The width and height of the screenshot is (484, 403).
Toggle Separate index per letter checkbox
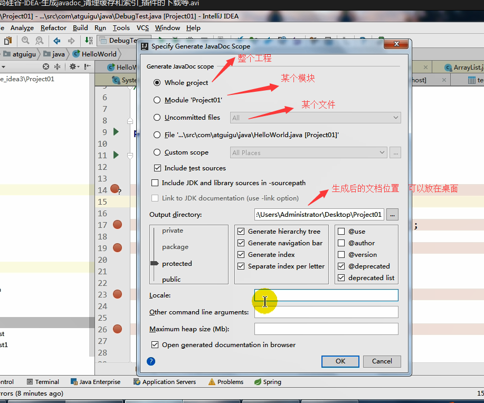(x=241, y=266)
